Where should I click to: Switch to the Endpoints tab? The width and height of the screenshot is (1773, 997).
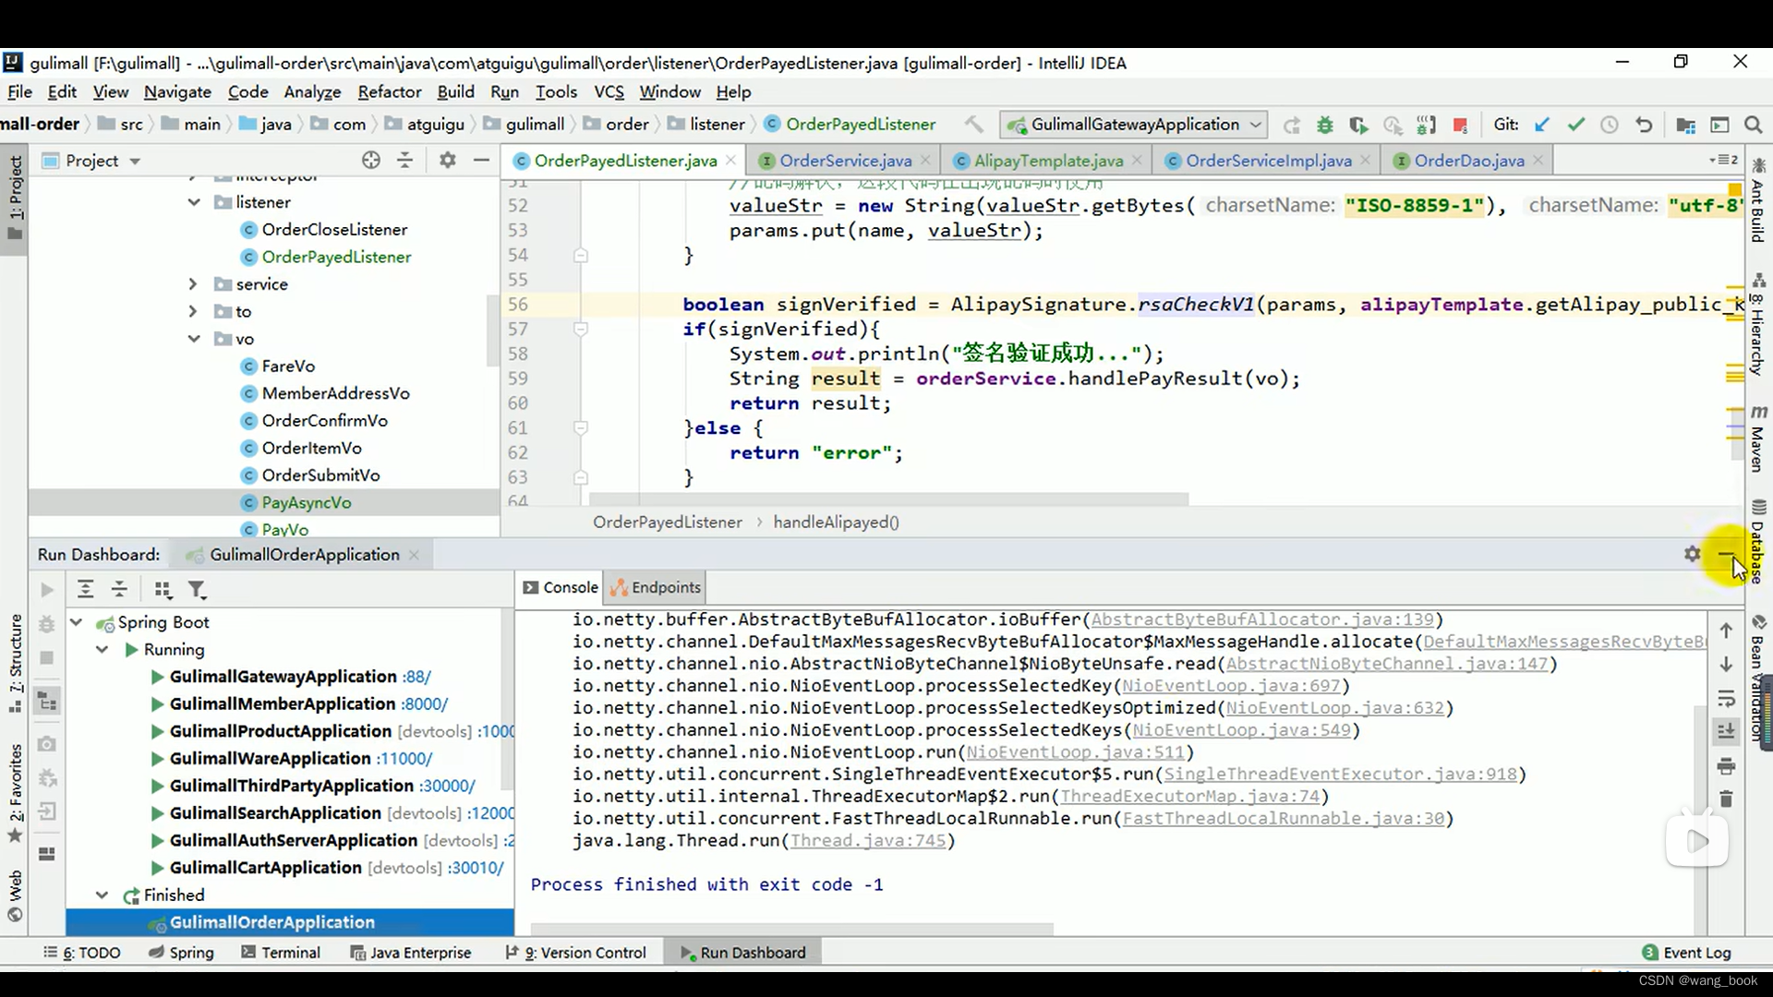click(x=656, y=587)
